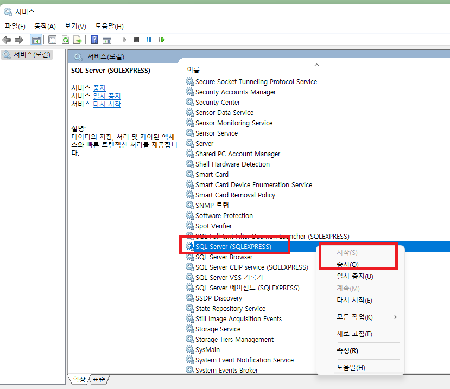The height and width of the screenshot is (389, 450).
Task: Click the gear icon beside SNMP 트랩
Action: point(189,205)
